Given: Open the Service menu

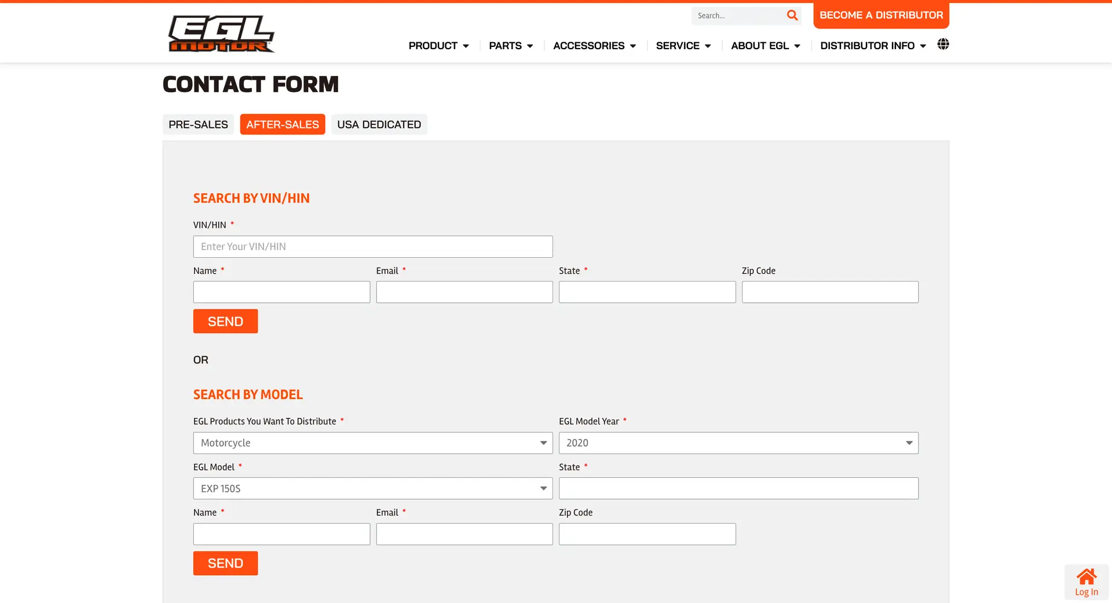Looking at the screenshot, I should click(683, 46).
